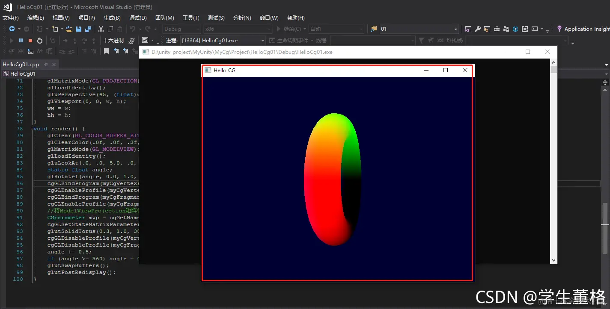This screenshot has width=610, height=309.
Task: Click code line glutSwapBuffers();
Action: click(78, 265)
